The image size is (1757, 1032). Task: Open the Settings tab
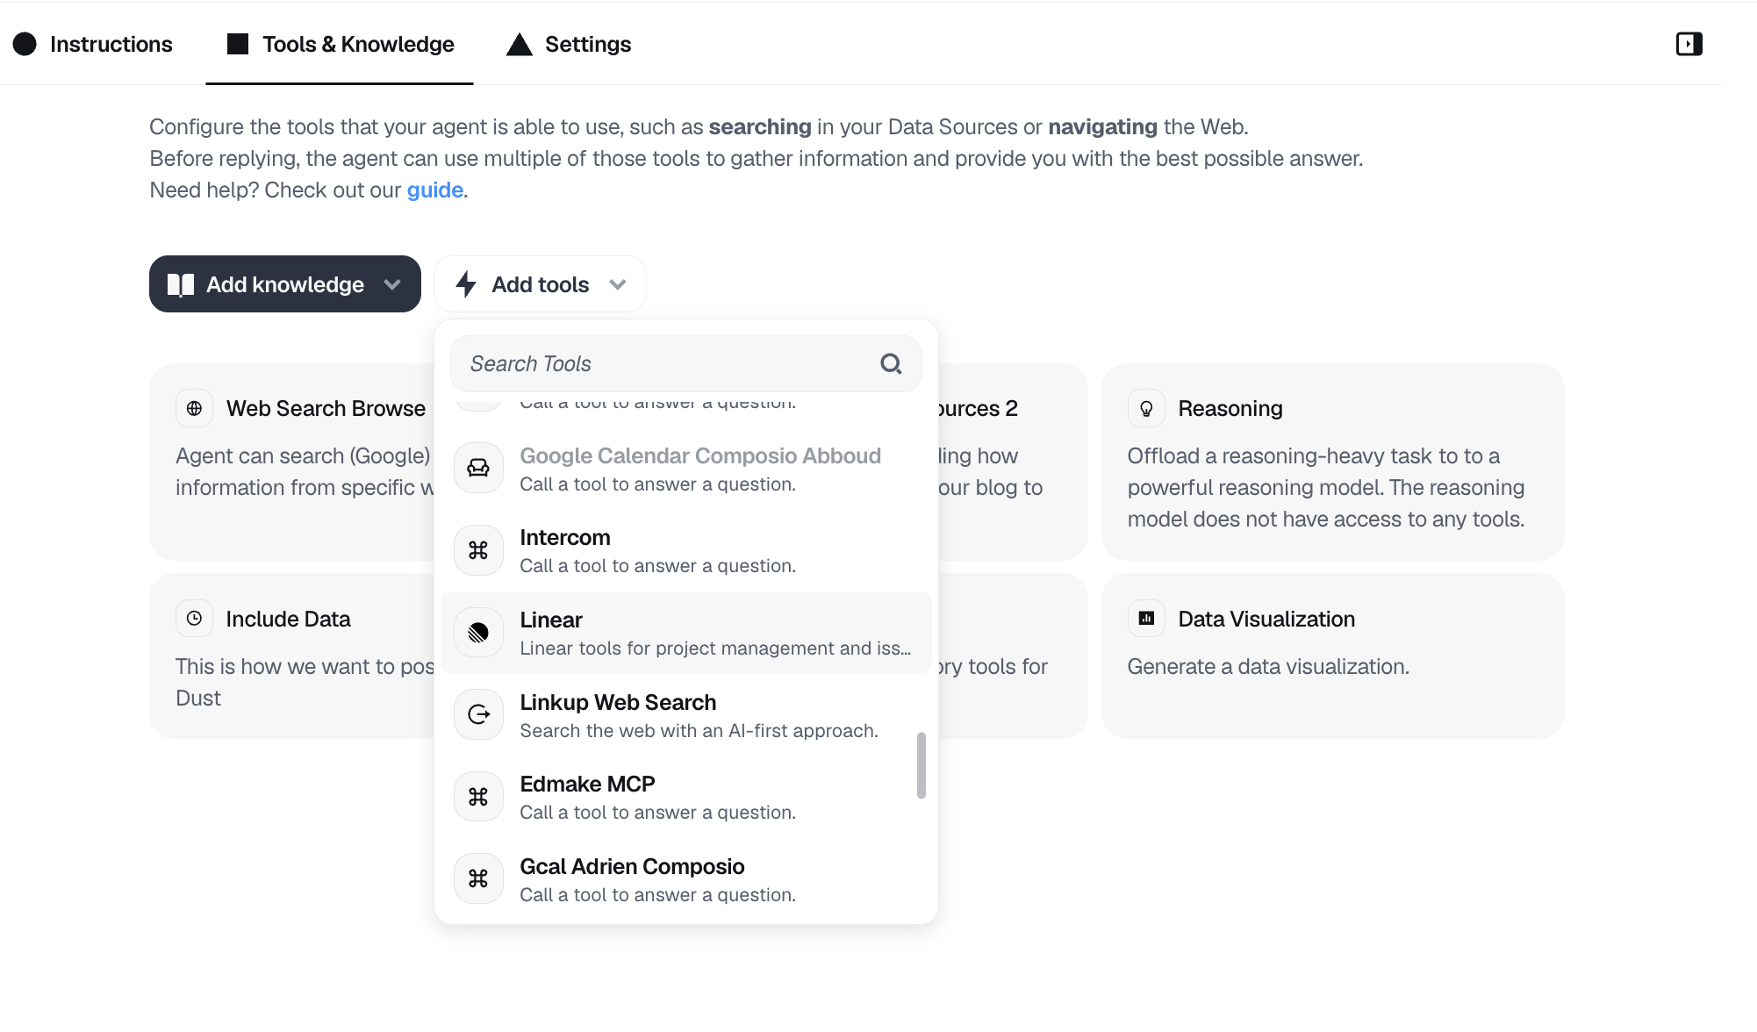tap(569, 44)
